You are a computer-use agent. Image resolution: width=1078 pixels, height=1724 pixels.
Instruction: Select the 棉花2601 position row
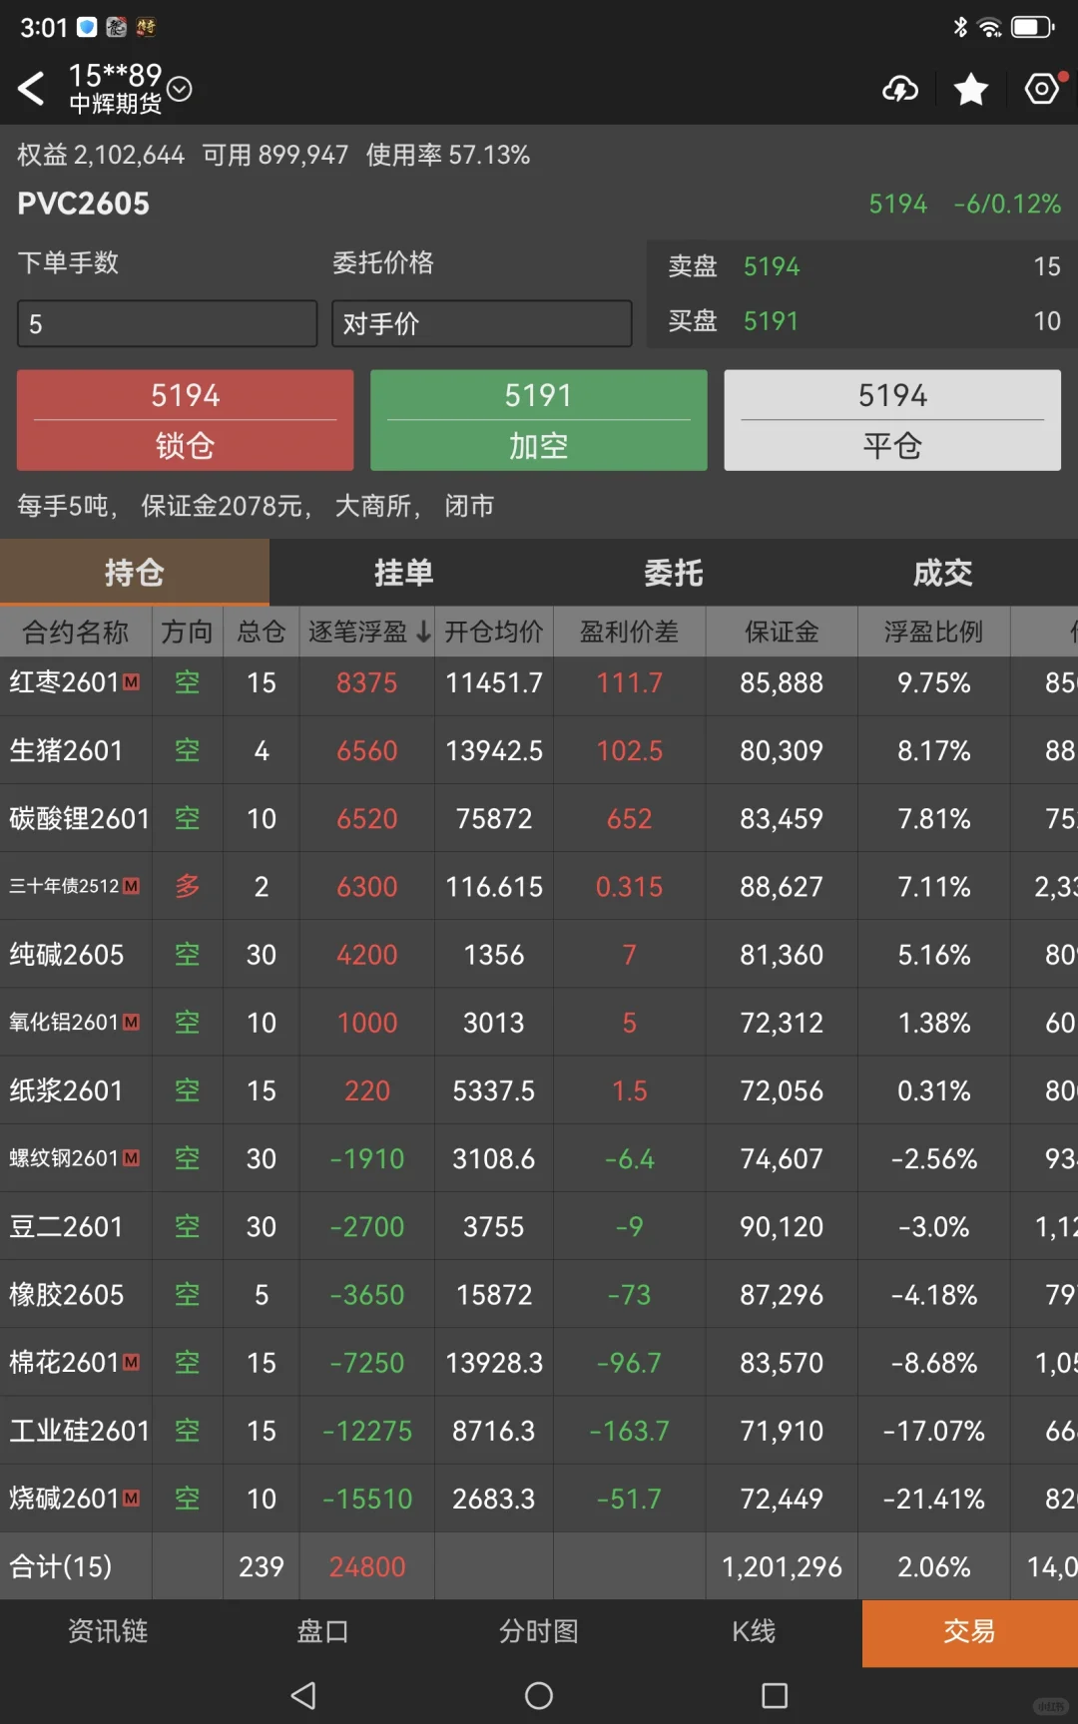(539, 1363)
